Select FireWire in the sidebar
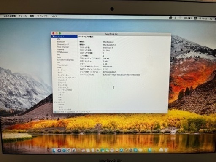 click(61, 49)
